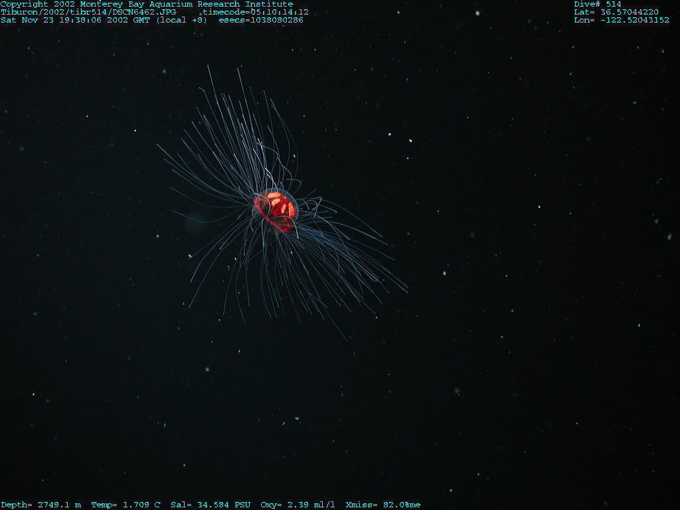This screenshot has height=510, width=680.
Task: Click the Temp= 1.709 C readout
Action: click(x=126, y=505)
